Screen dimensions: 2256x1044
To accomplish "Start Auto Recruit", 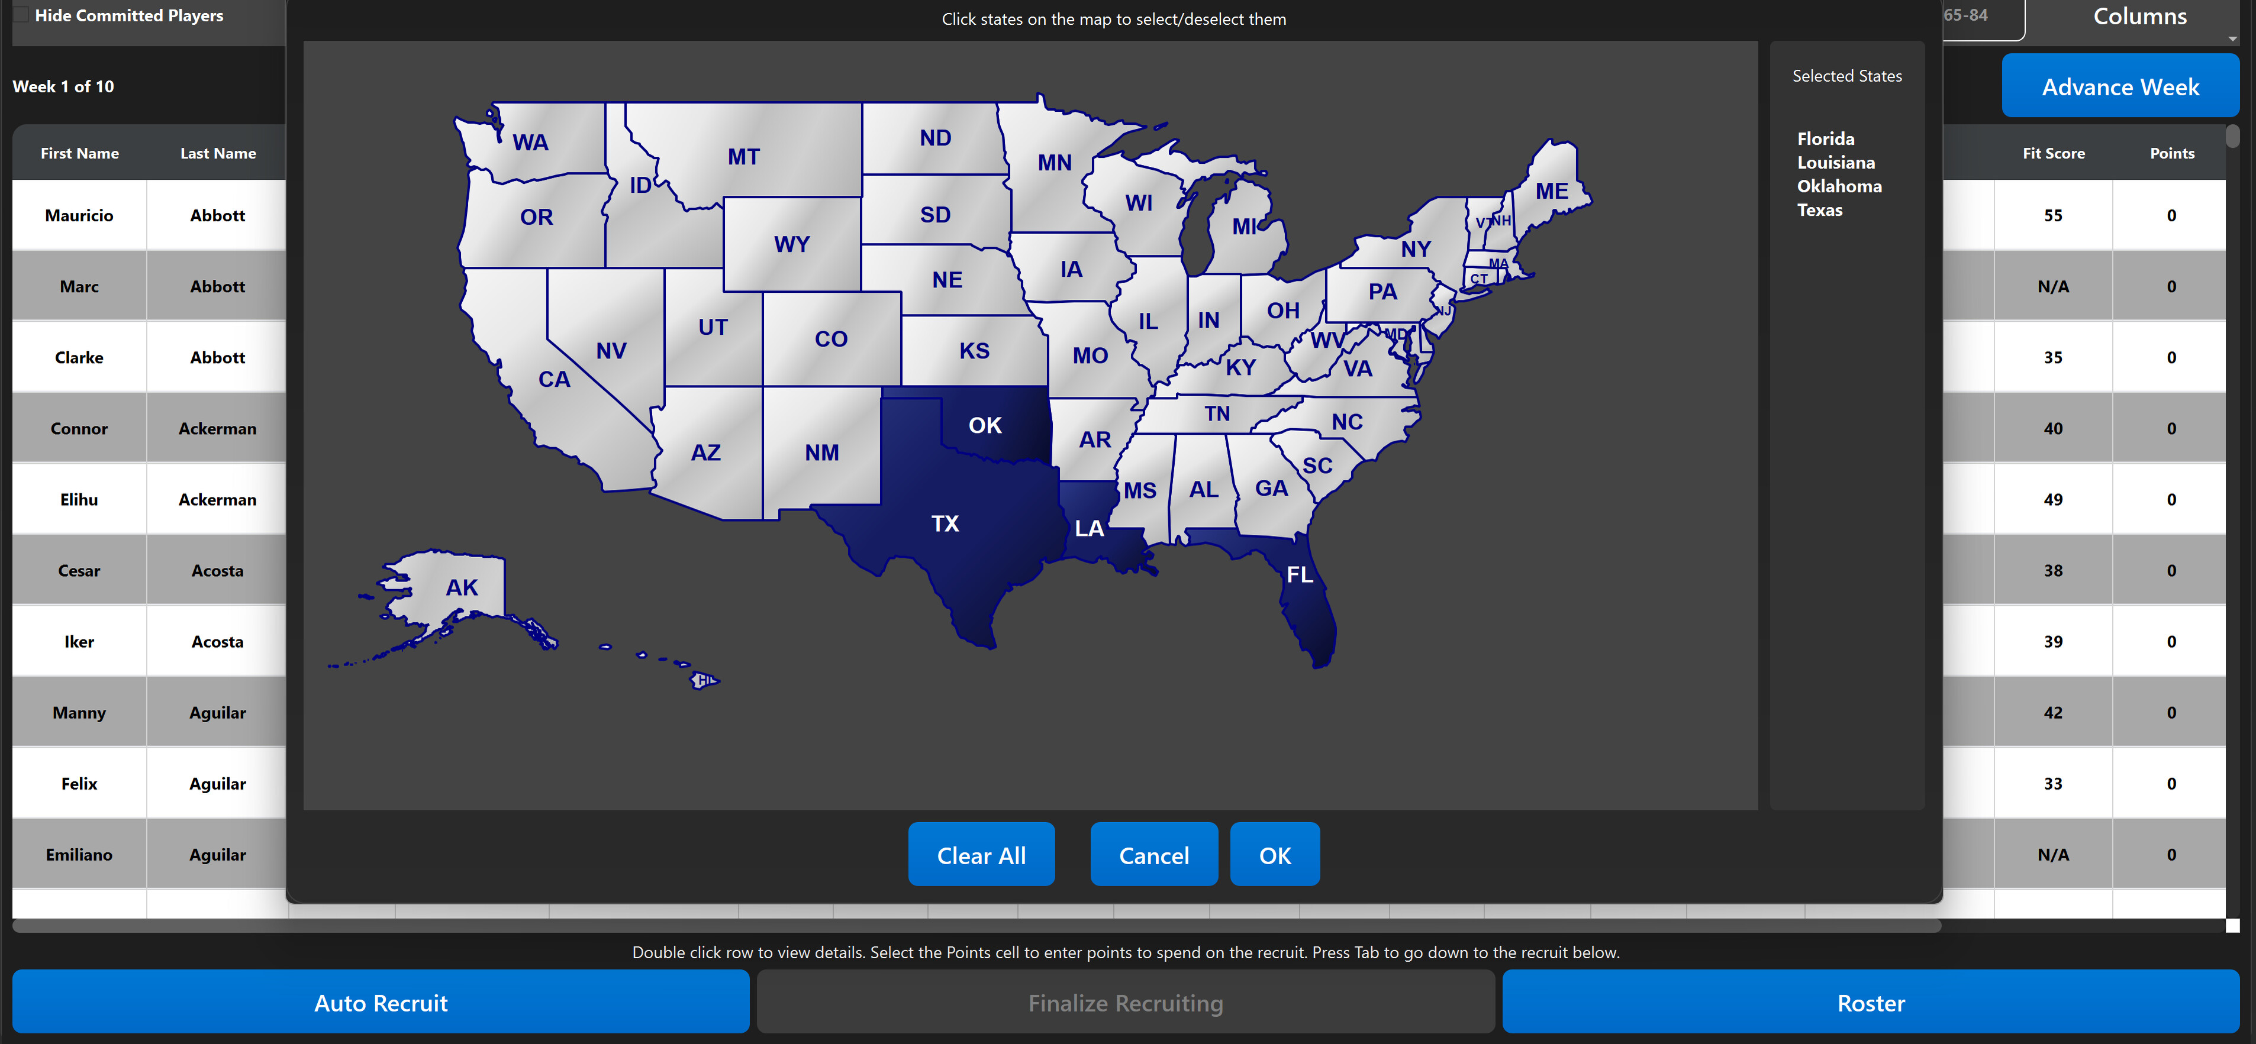I will [381, 1002].
